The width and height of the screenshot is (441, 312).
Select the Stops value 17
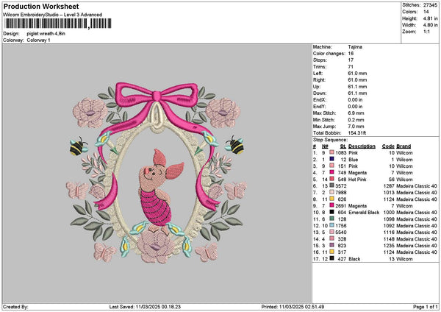(351, 60)
